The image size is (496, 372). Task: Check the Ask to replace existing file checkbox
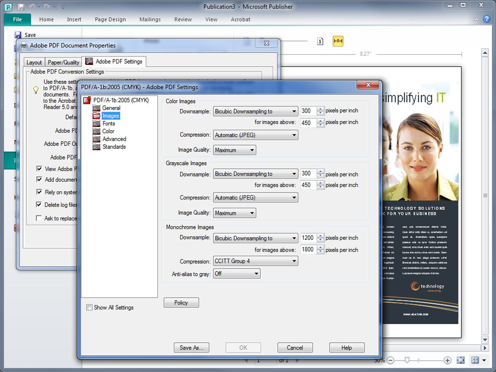[39, 218]
